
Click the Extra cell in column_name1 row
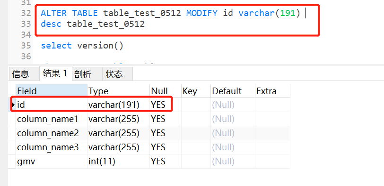tap(272, 119)
